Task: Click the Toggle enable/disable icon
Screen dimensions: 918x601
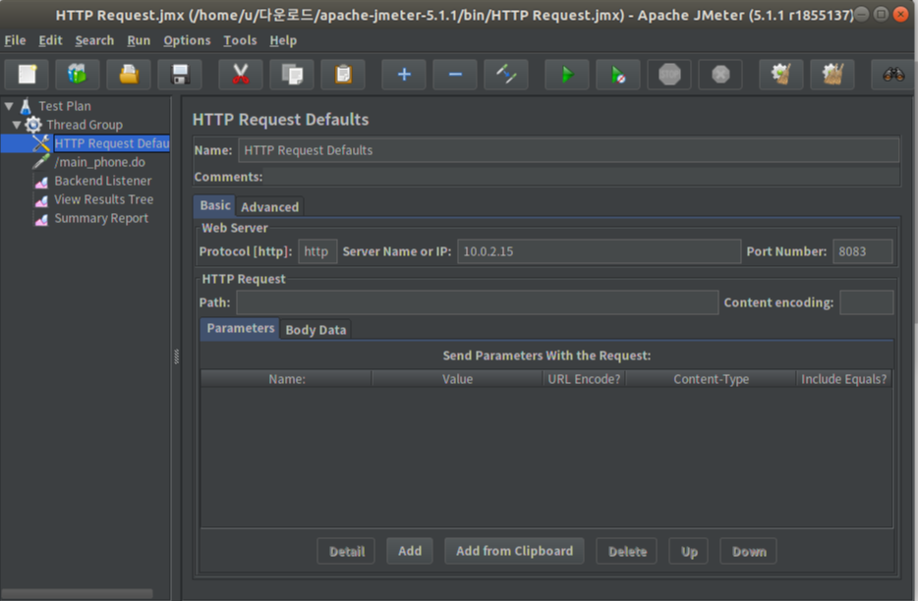Action: 506,75
